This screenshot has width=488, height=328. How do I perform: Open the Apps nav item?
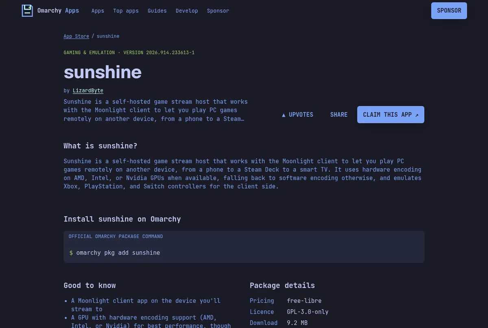click(98, 11)
